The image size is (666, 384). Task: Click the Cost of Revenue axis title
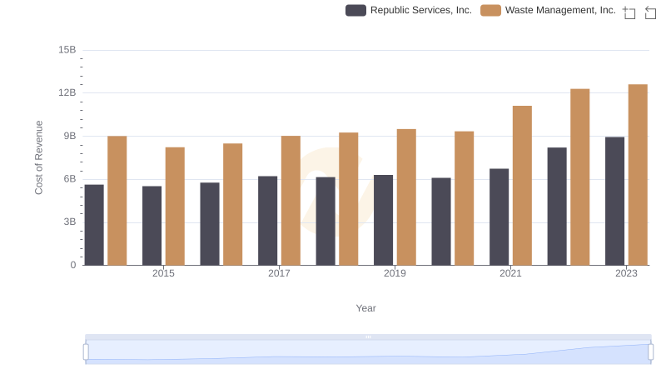[x=38, y=157]
